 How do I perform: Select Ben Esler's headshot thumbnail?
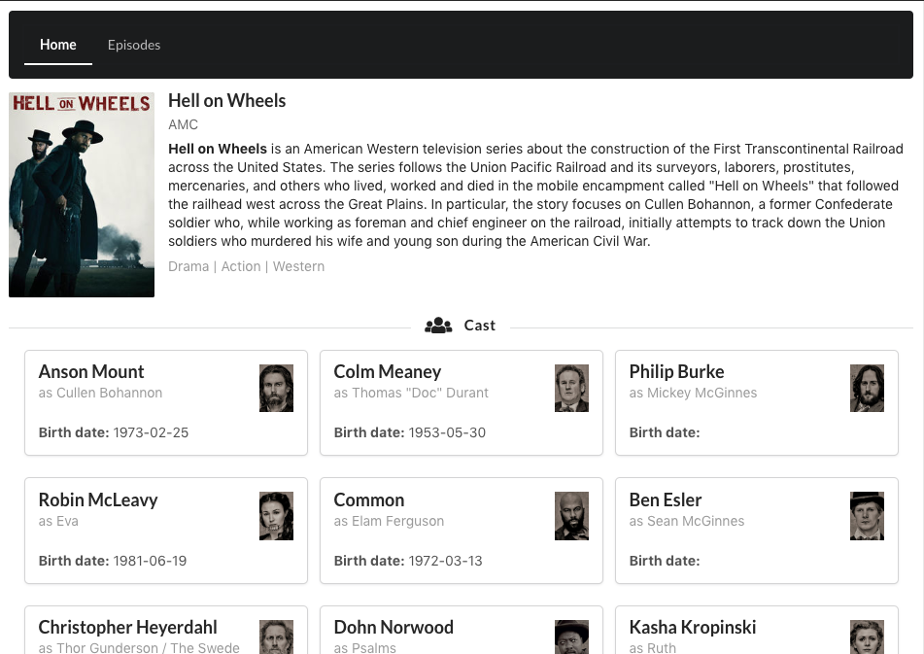867,515
